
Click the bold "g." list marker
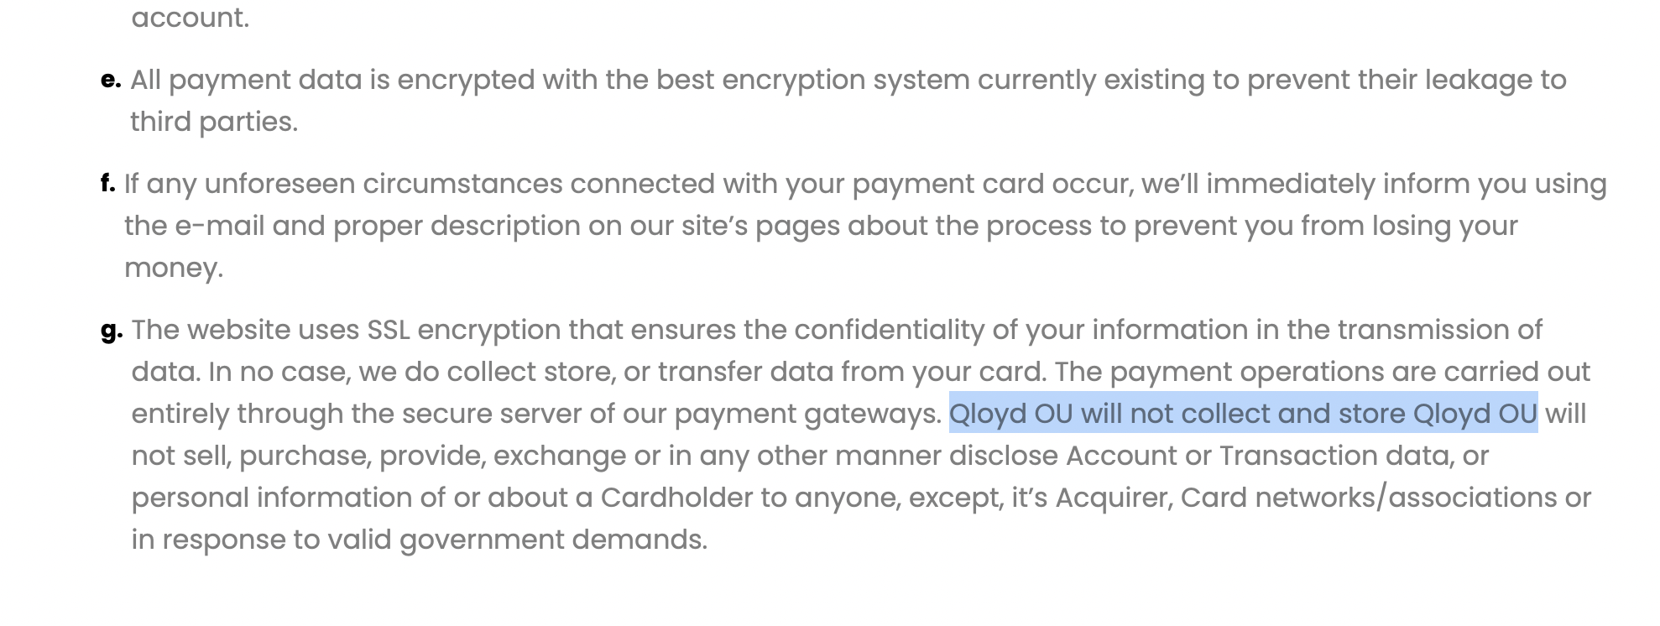(112, 330)
